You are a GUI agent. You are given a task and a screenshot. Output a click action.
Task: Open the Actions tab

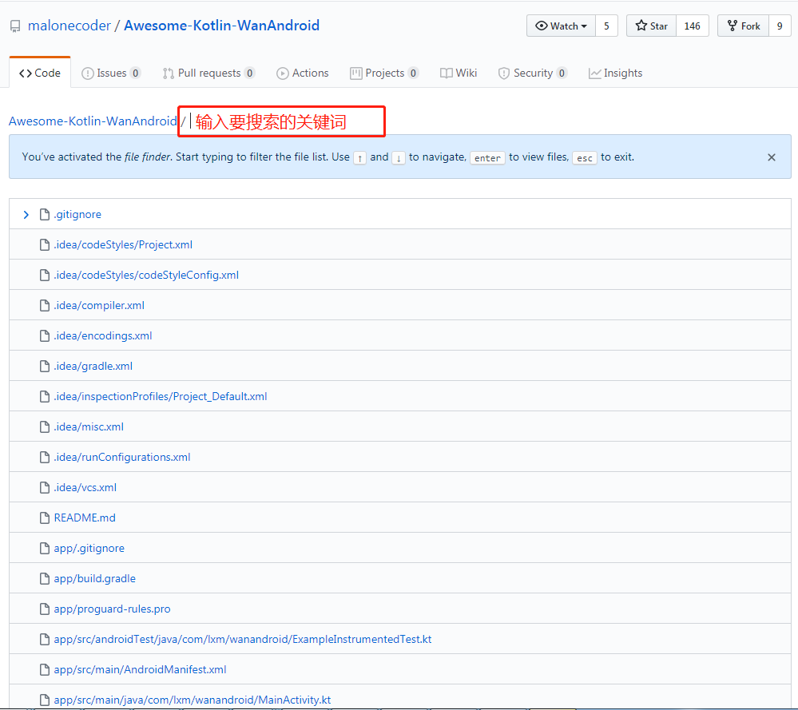(x=302, y=73)
